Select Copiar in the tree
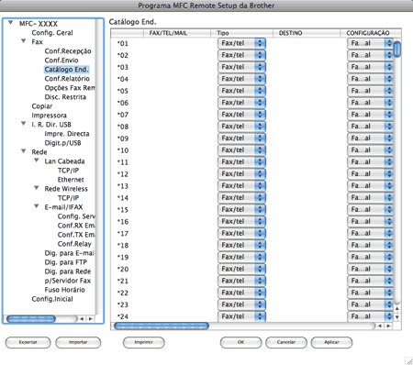 [x=42, y=106]
